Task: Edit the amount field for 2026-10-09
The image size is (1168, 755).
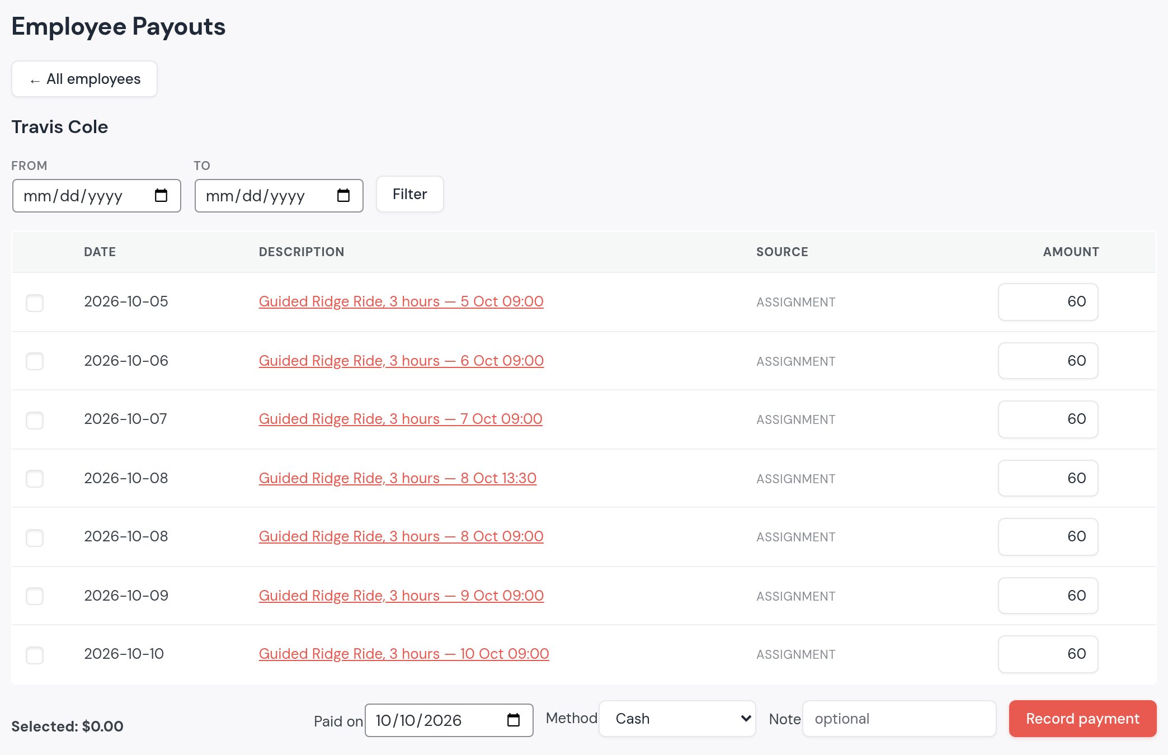Action: (1048, 596)
